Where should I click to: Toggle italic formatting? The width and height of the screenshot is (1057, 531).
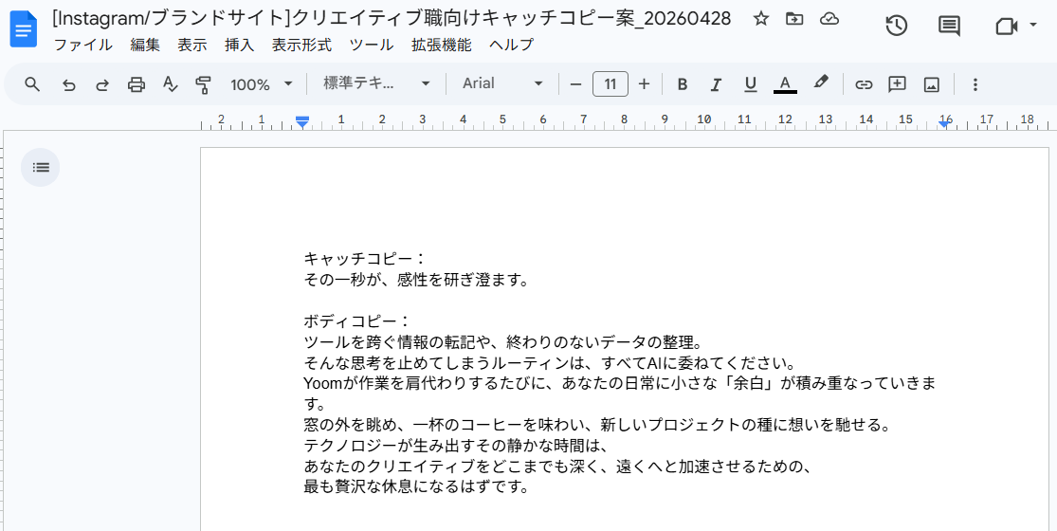click(716, 84)
